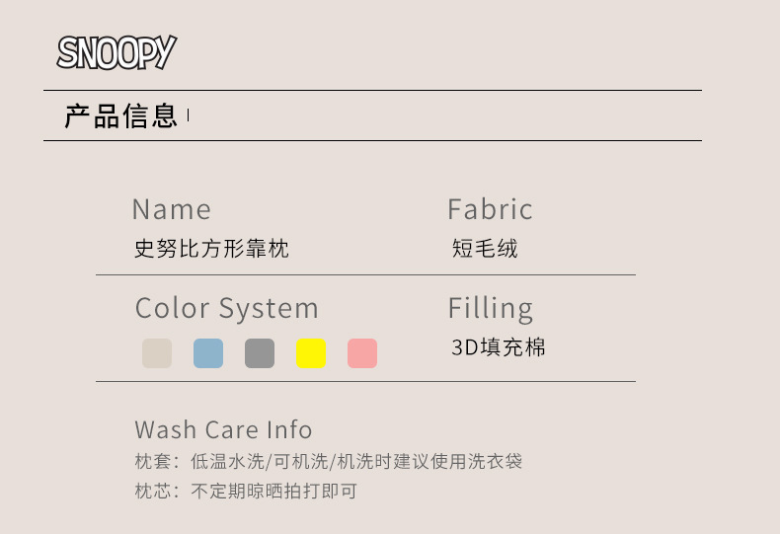The width and height of the screenshot is (780, 534).
Task: Choose the beige color swatch
Action: pyautogui.click(x=157, y=353)
